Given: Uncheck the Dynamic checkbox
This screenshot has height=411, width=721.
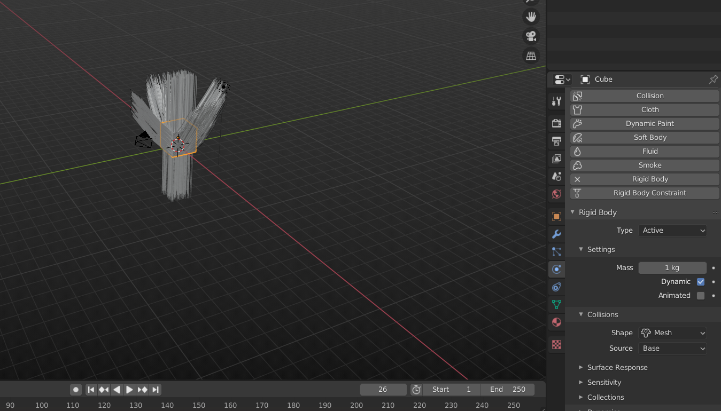Looking at the screenshot, I should click(701, 281).
